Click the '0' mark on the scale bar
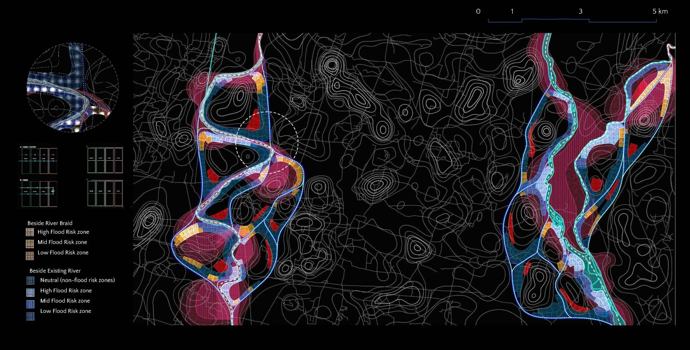The image size is (690, 350). 478,12
